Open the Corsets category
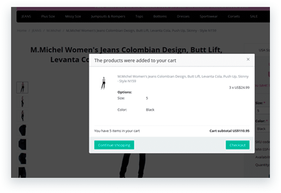 [x=234, y=16]
